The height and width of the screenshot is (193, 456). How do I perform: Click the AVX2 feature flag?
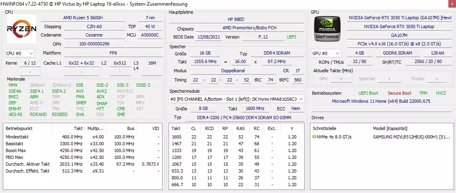[x=102, y=91]
